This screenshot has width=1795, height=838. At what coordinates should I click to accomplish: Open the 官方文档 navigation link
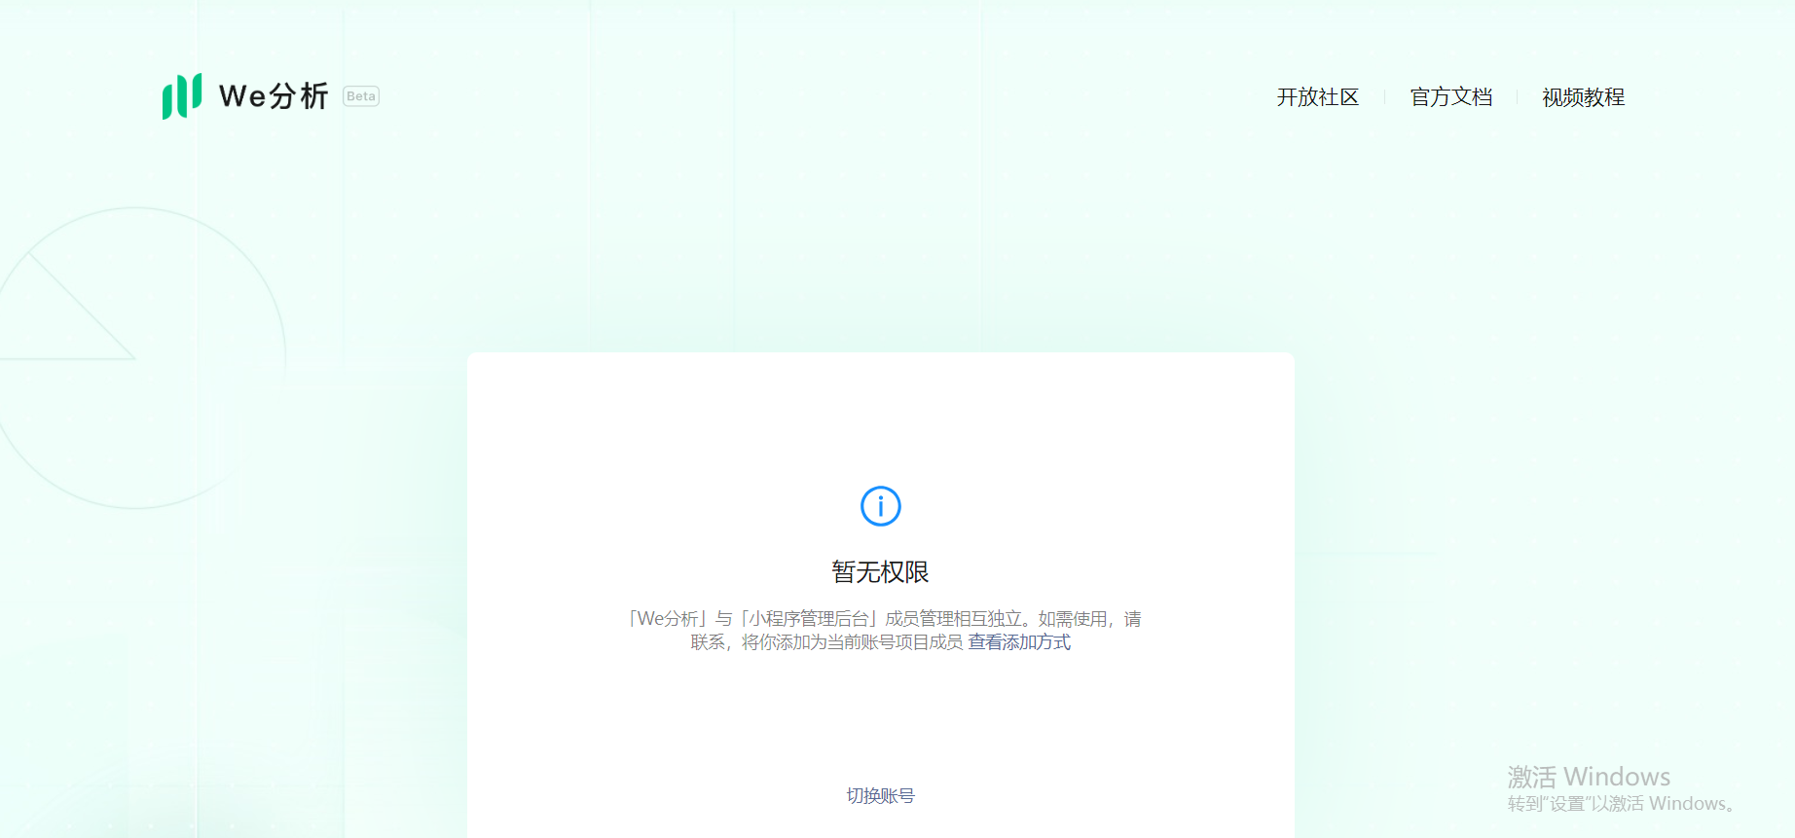[1451, 97]
